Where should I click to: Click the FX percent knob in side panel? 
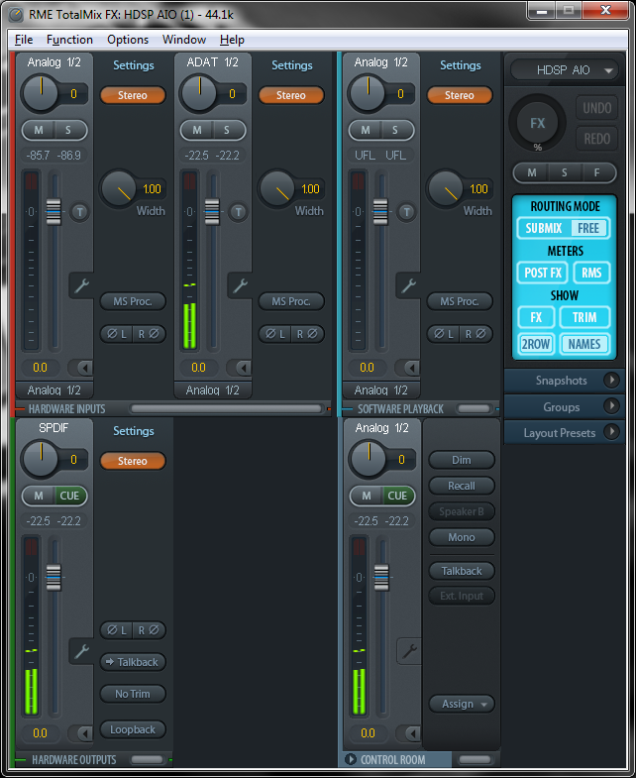point(537,123)
